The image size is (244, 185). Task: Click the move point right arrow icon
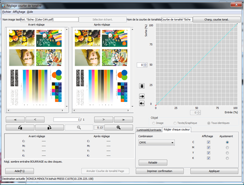142,103
